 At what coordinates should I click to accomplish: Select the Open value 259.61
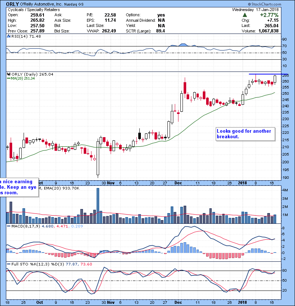[x=37, y=15]
